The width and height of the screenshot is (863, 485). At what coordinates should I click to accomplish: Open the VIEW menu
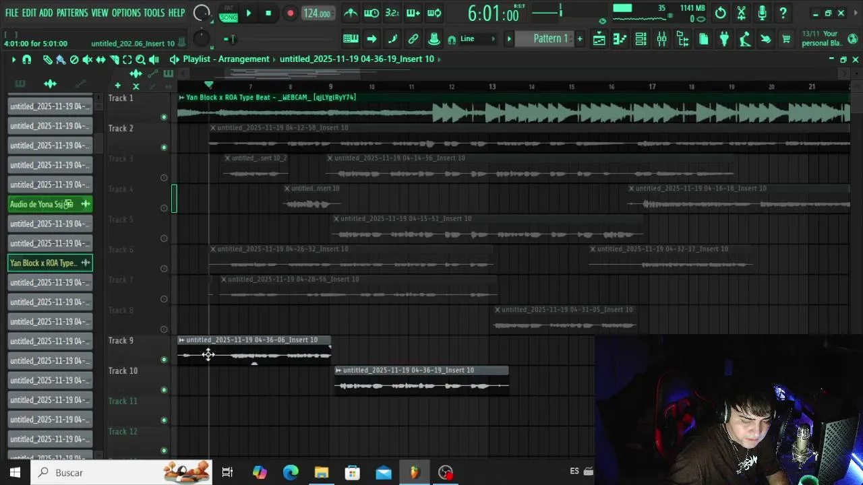point(100,13)
